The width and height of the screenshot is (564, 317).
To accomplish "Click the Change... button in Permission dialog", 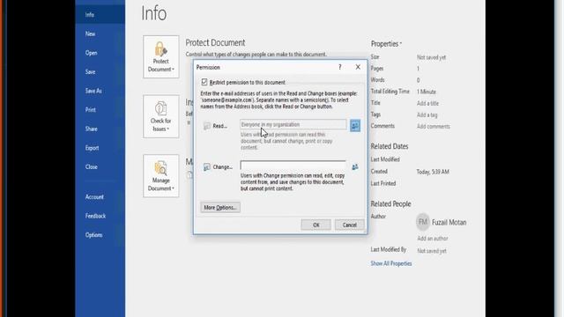I will (219, 166).
